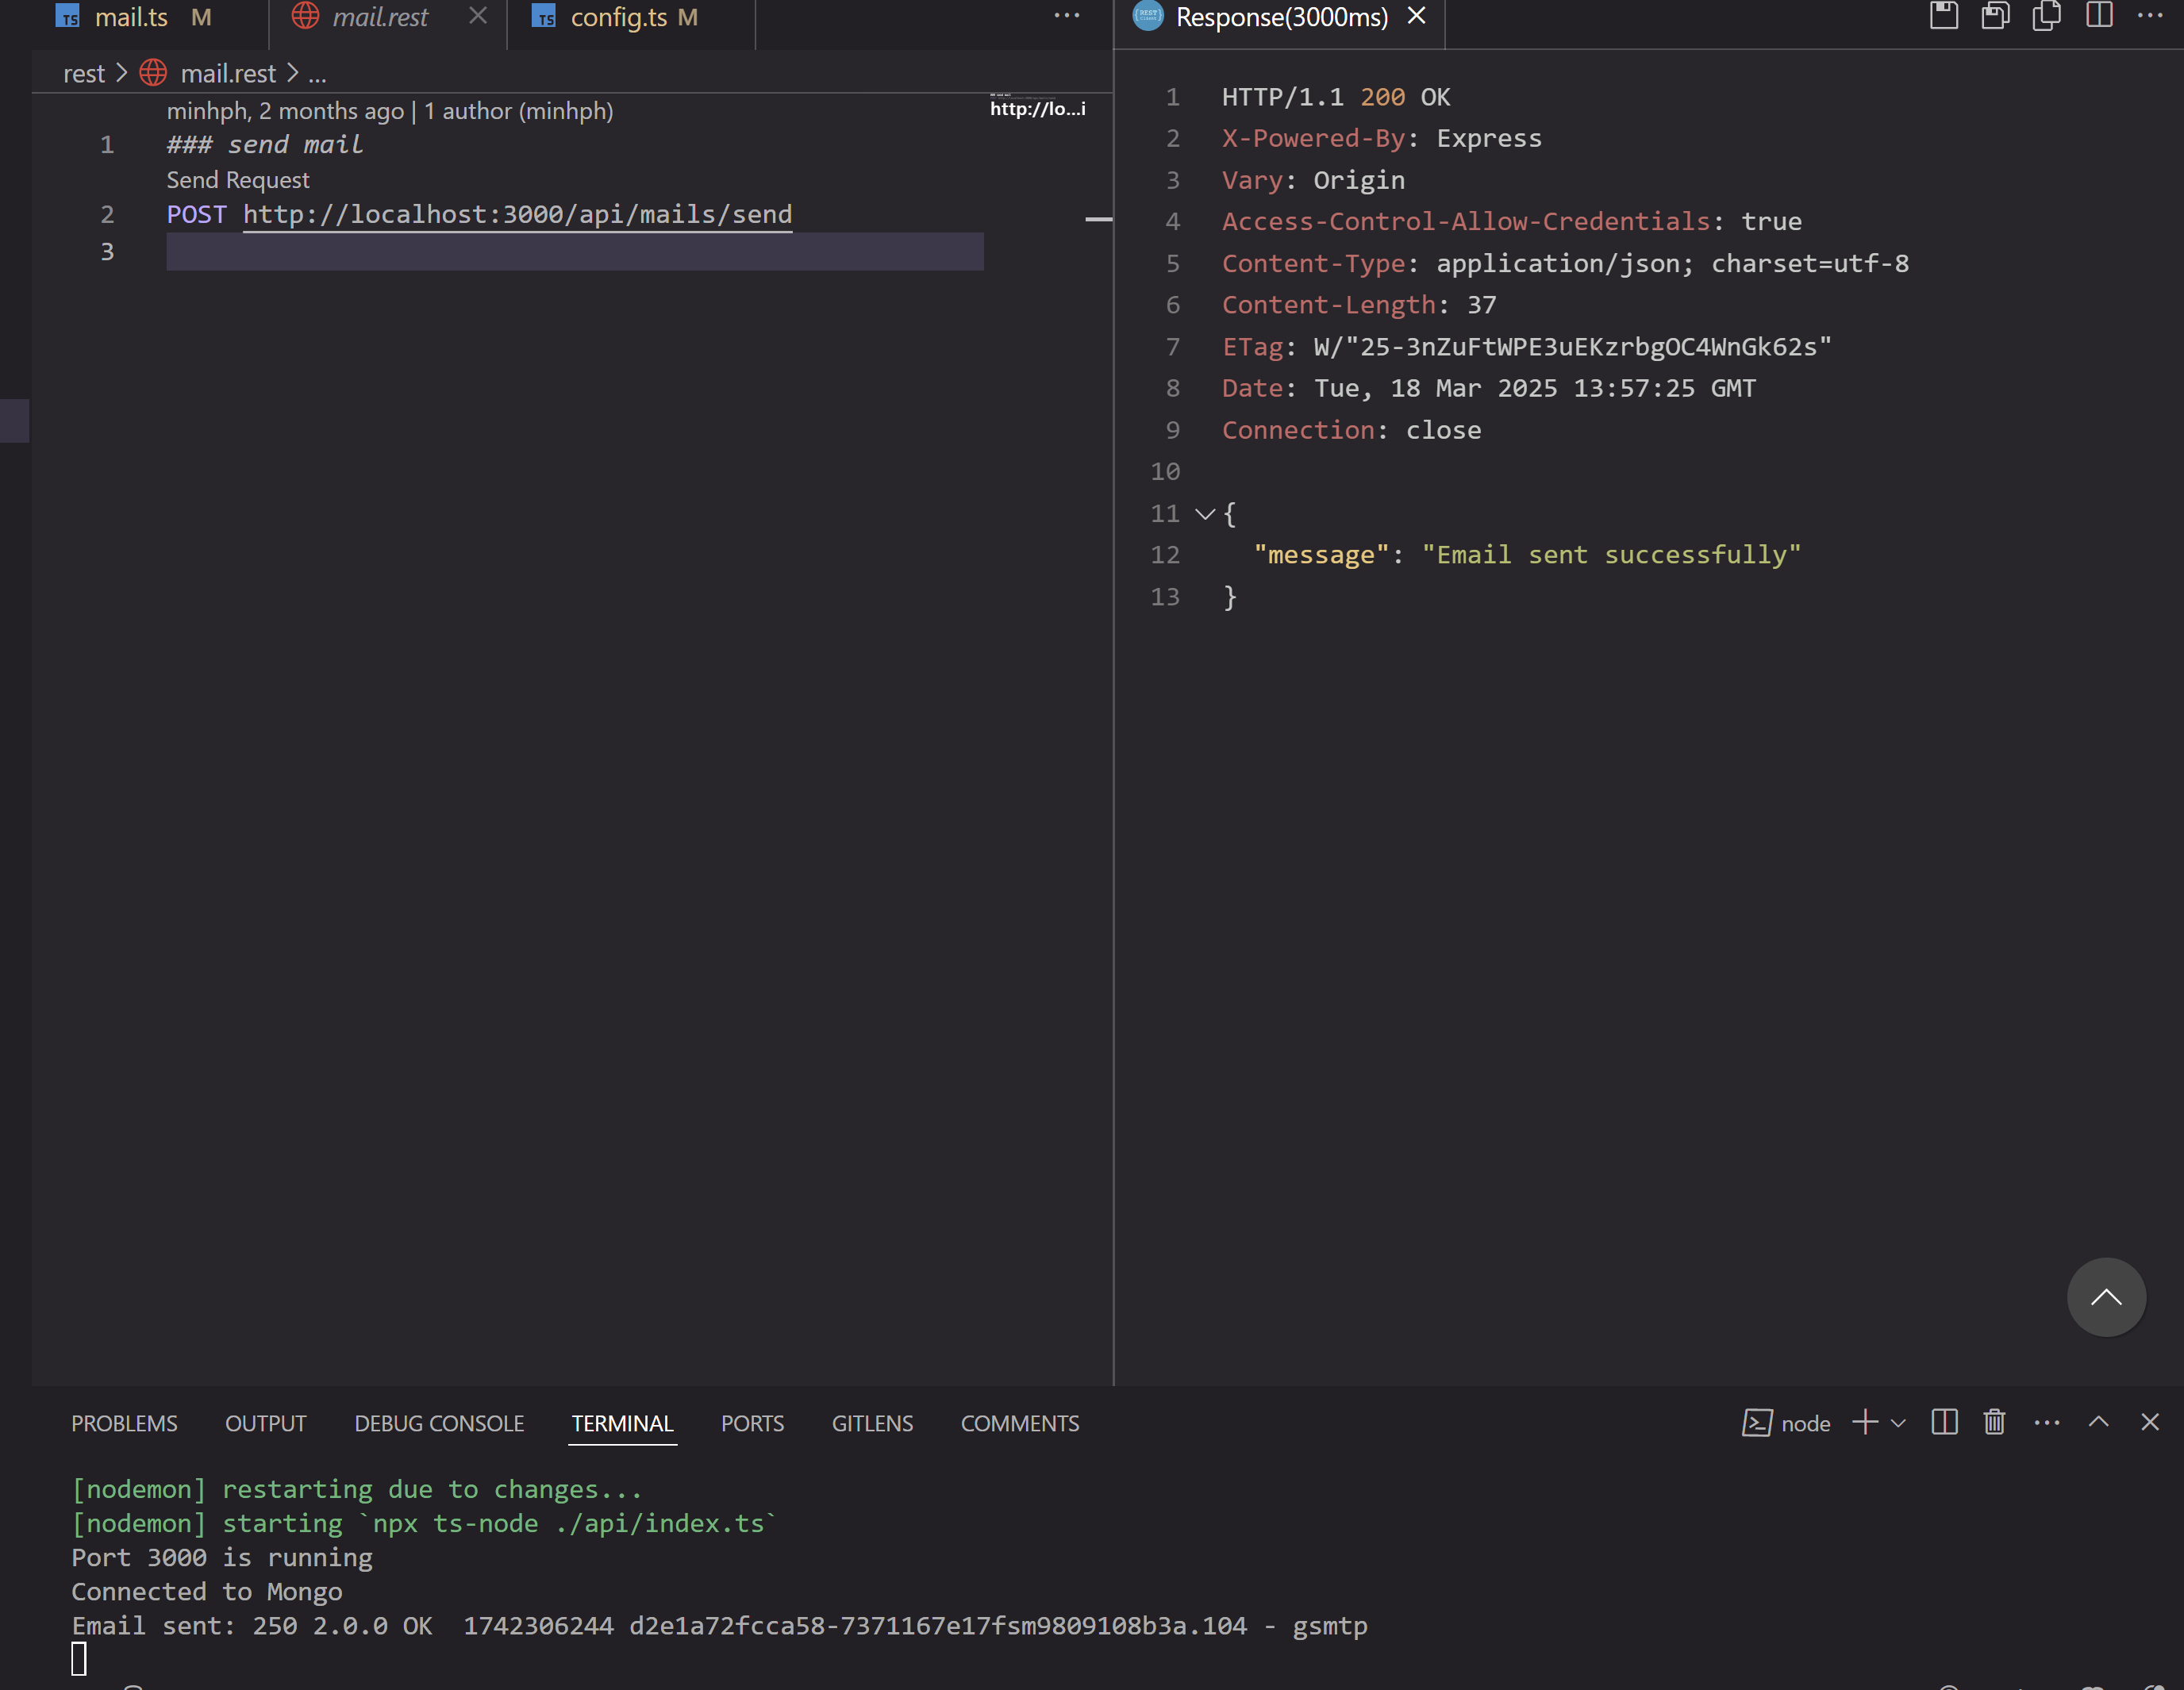The width and height of the screenshot is (2184, 1690).
Task: Click the "Email sent successfully" value
Action: pos(1611,555)
